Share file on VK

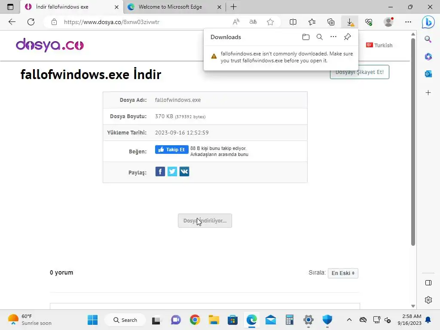(x=184, y=171)
